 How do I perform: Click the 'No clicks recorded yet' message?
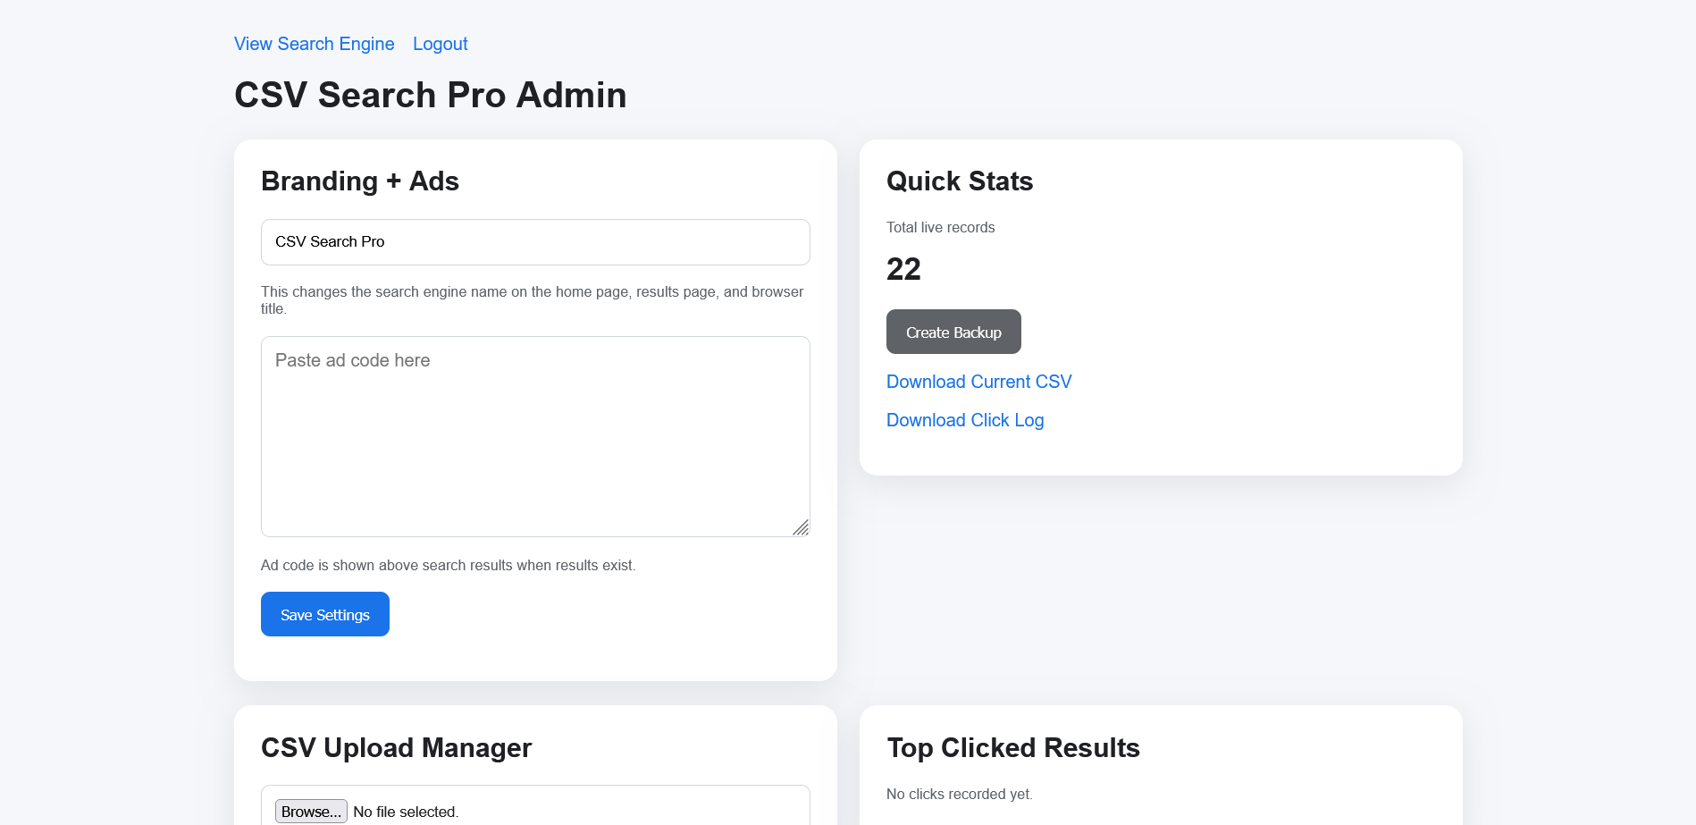pos(959,795)
